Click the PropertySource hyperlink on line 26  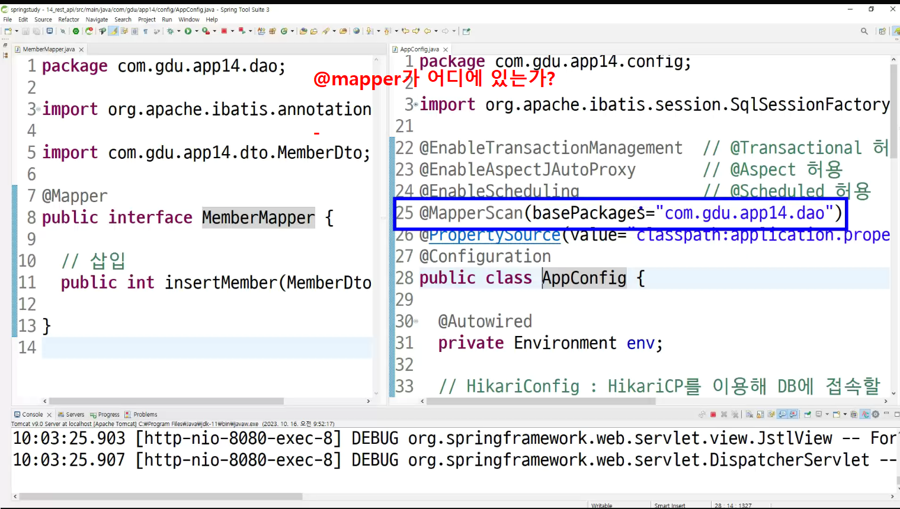coord(495,235)
